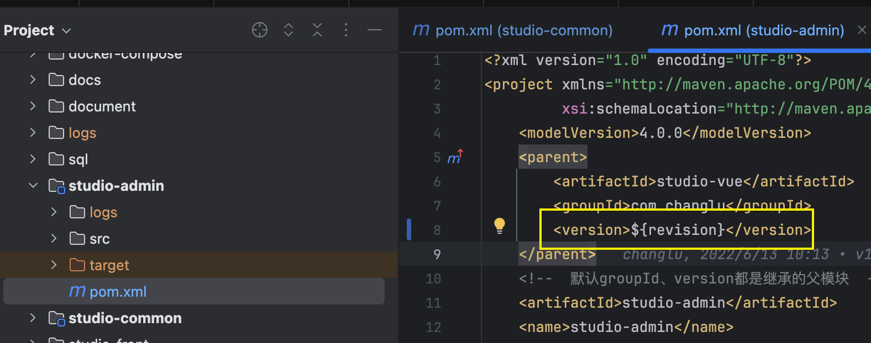Click the Maven icon beside pom.xml in tree
871x343 pixels.
coord(77,291)
